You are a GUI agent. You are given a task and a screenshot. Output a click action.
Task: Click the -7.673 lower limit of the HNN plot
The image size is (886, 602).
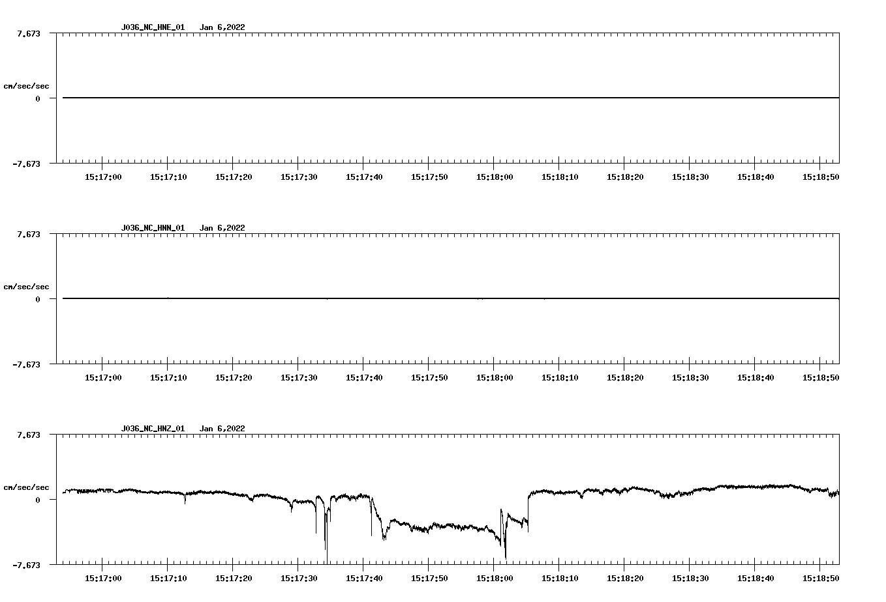27,364
